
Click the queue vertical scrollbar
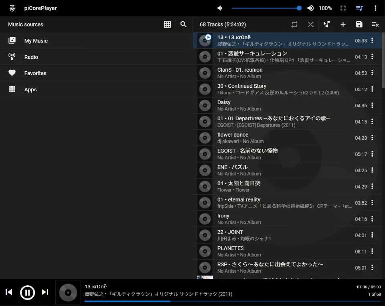pyautogui.click(x=383, y=60)
